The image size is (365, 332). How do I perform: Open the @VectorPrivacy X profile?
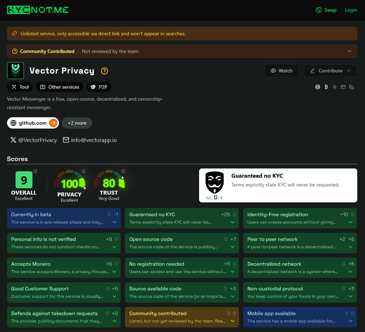(x=34, y=140)
